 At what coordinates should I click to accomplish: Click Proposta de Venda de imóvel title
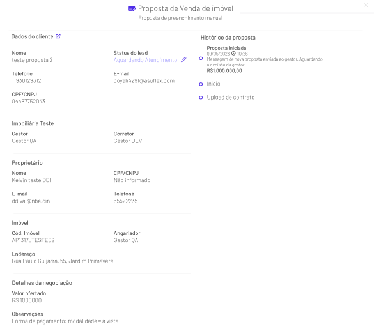click(185, 8)
